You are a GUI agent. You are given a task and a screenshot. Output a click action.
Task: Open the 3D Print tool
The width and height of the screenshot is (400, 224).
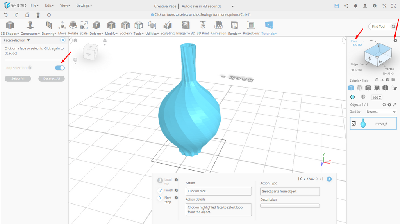click(x=203, y=28)
